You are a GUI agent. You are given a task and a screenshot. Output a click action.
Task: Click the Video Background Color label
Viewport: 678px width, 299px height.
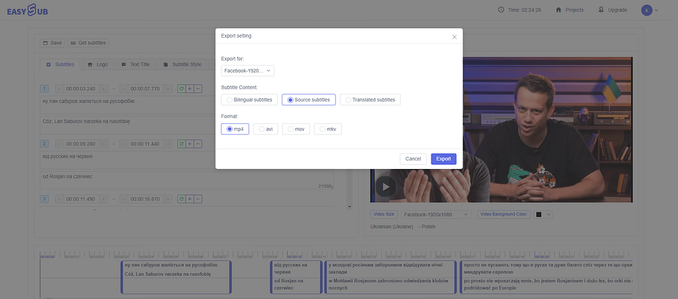click(x=504, y=214)
